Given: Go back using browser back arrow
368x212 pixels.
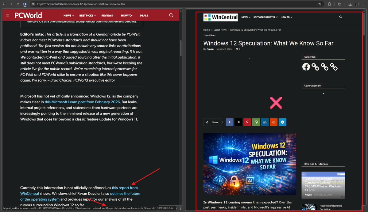Looking at the screenshot, I should 4,4.
